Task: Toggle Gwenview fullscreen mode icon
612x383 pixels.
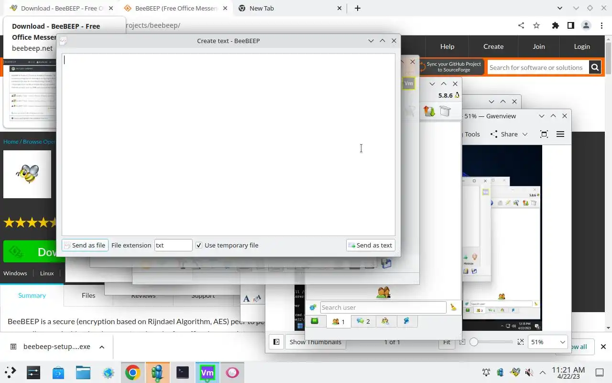Action: click(544, 134)
